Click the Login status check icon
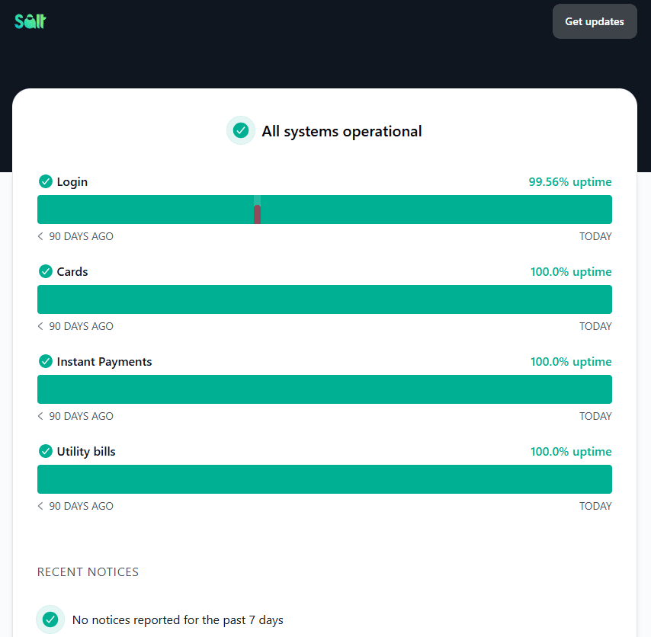This screenshot has height=637, width=651. pos(46,182)
